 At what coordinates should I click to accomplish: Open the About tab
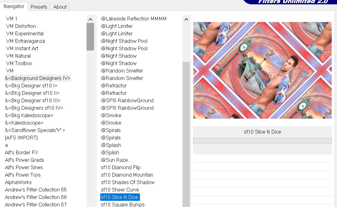(x=60, y=7)
